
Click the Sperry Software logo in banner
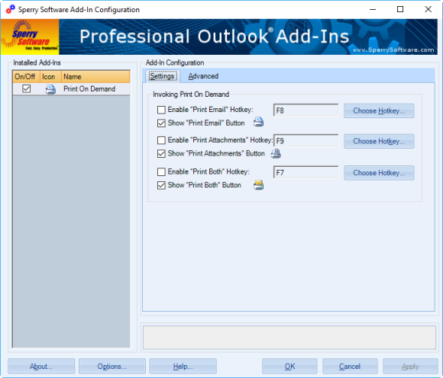(30, 37)
